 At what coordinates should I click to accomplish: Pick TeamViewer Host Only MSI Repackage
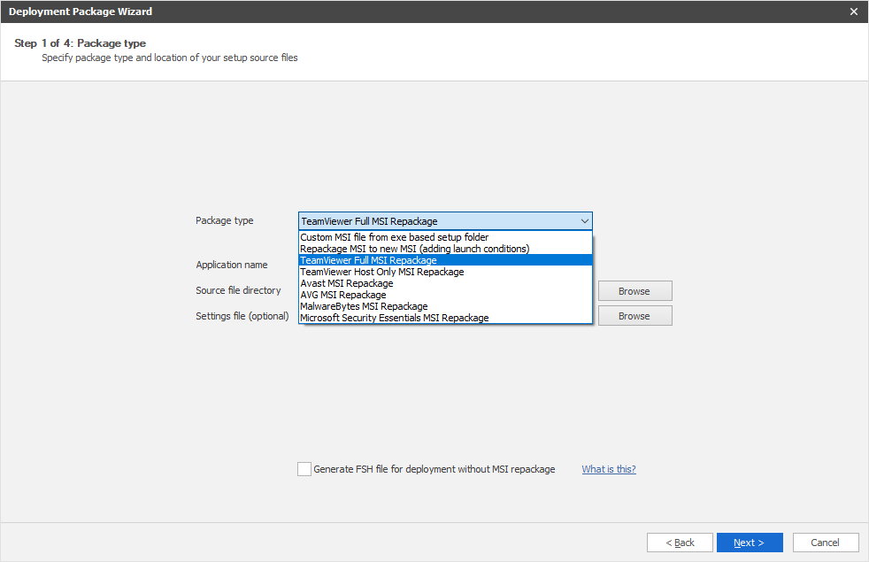click(x=445, y=272)
